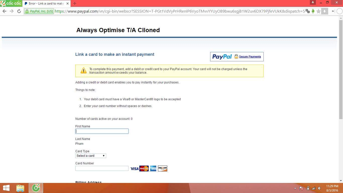
Task: Click the scrollbar down arrow
Action: point(341,180)
